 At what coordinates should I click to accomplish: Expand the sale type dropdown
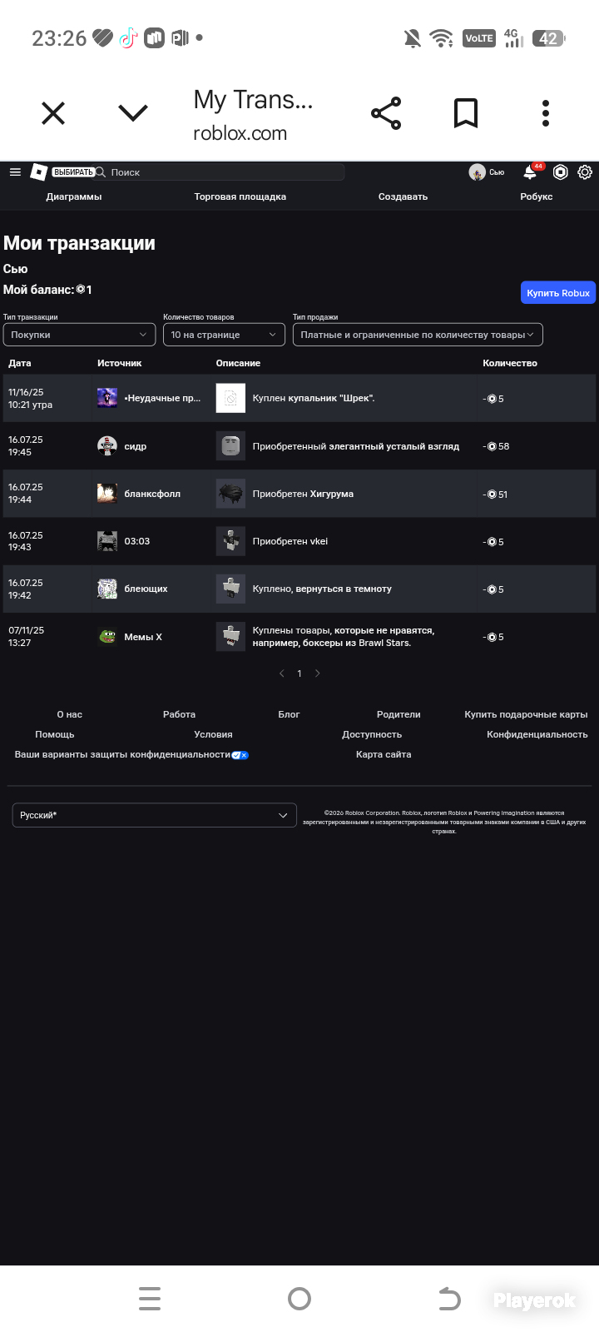click(x=418, y=335)
